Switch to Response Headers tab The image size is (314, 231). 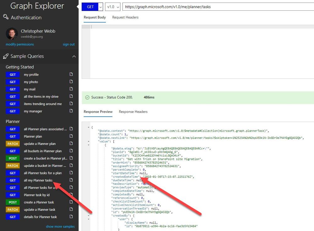pyautogui.click(x=133, y=112)
